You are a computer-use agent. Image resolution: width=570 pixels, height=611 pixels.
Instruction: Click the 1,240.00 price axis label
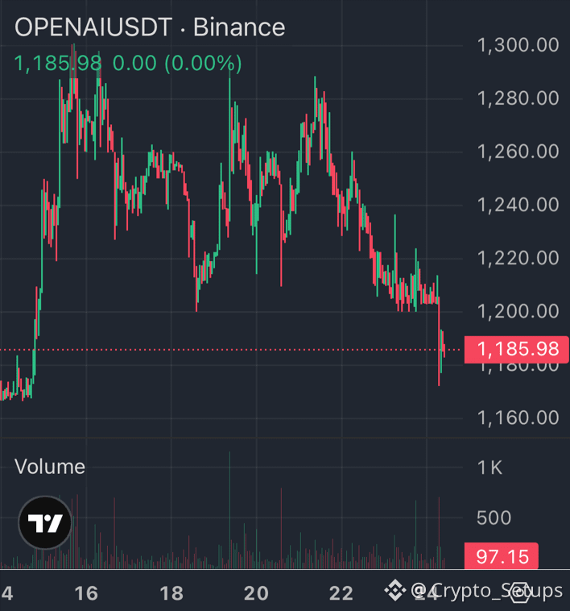pos(518,205)
